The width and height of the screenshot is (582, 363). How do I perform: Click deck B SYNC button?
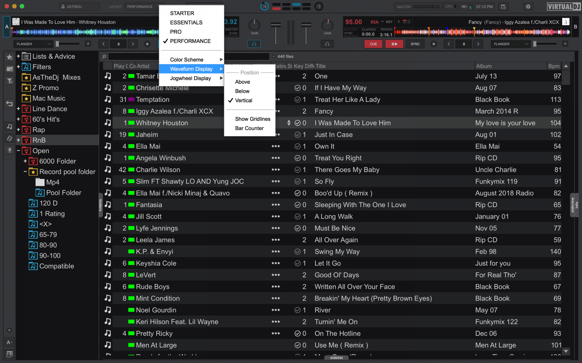415,44
